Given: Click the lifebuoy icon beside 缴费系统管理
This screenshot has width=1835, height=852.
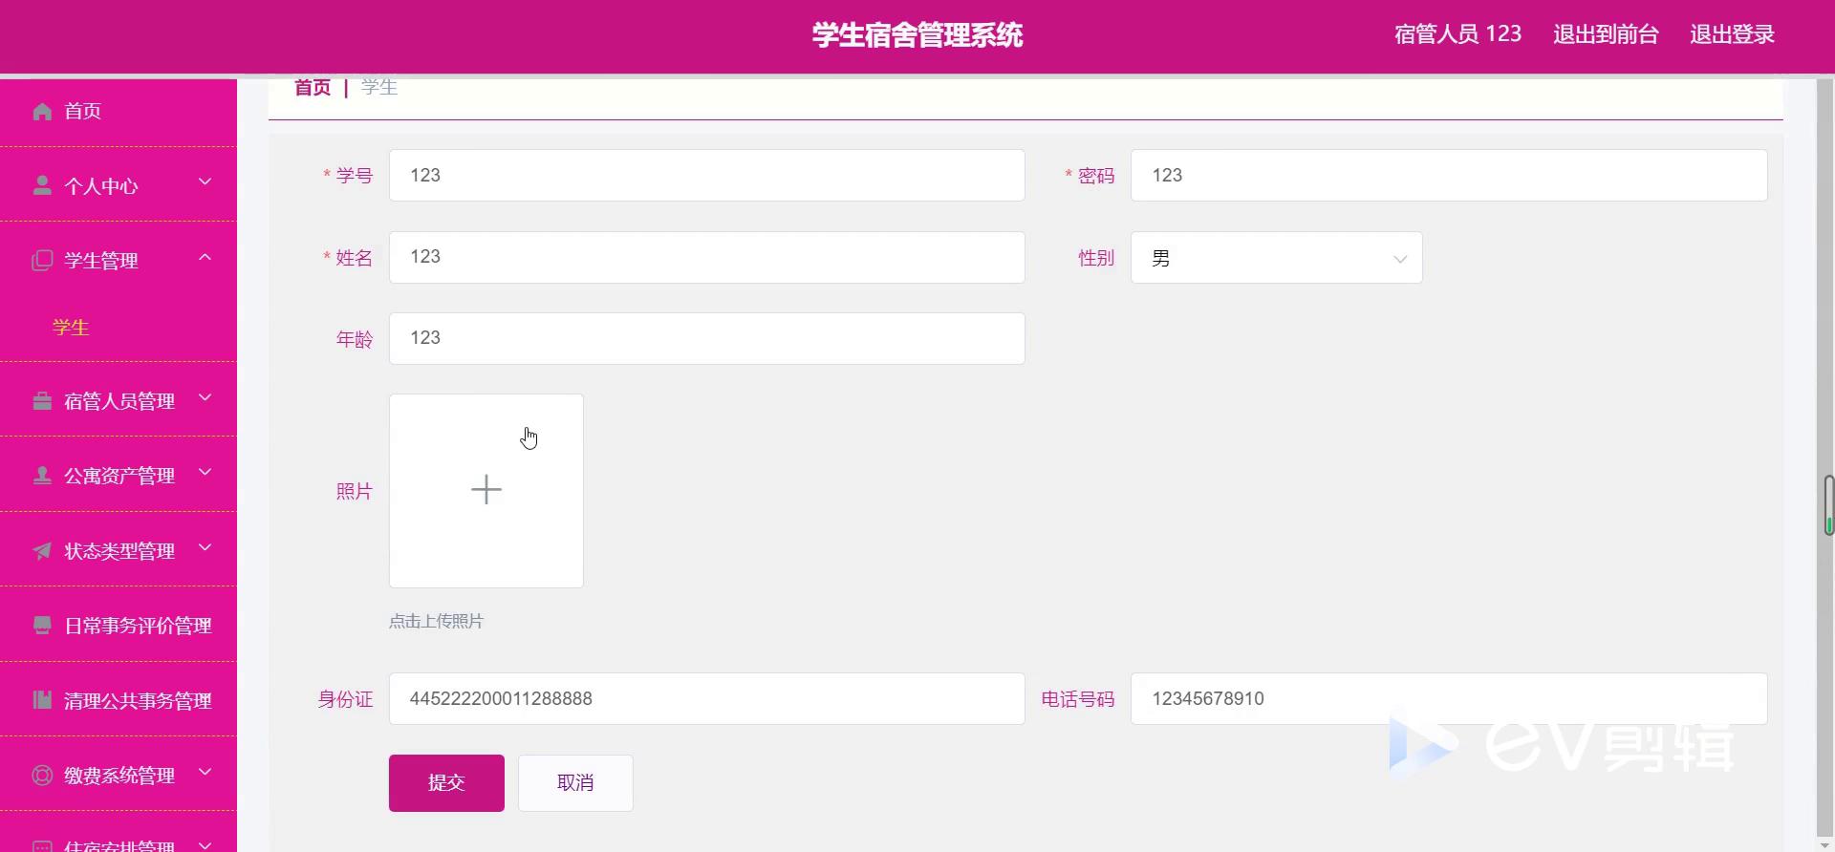Looking at the screenshot, I should pyautogui.click(x=42, y=776).
